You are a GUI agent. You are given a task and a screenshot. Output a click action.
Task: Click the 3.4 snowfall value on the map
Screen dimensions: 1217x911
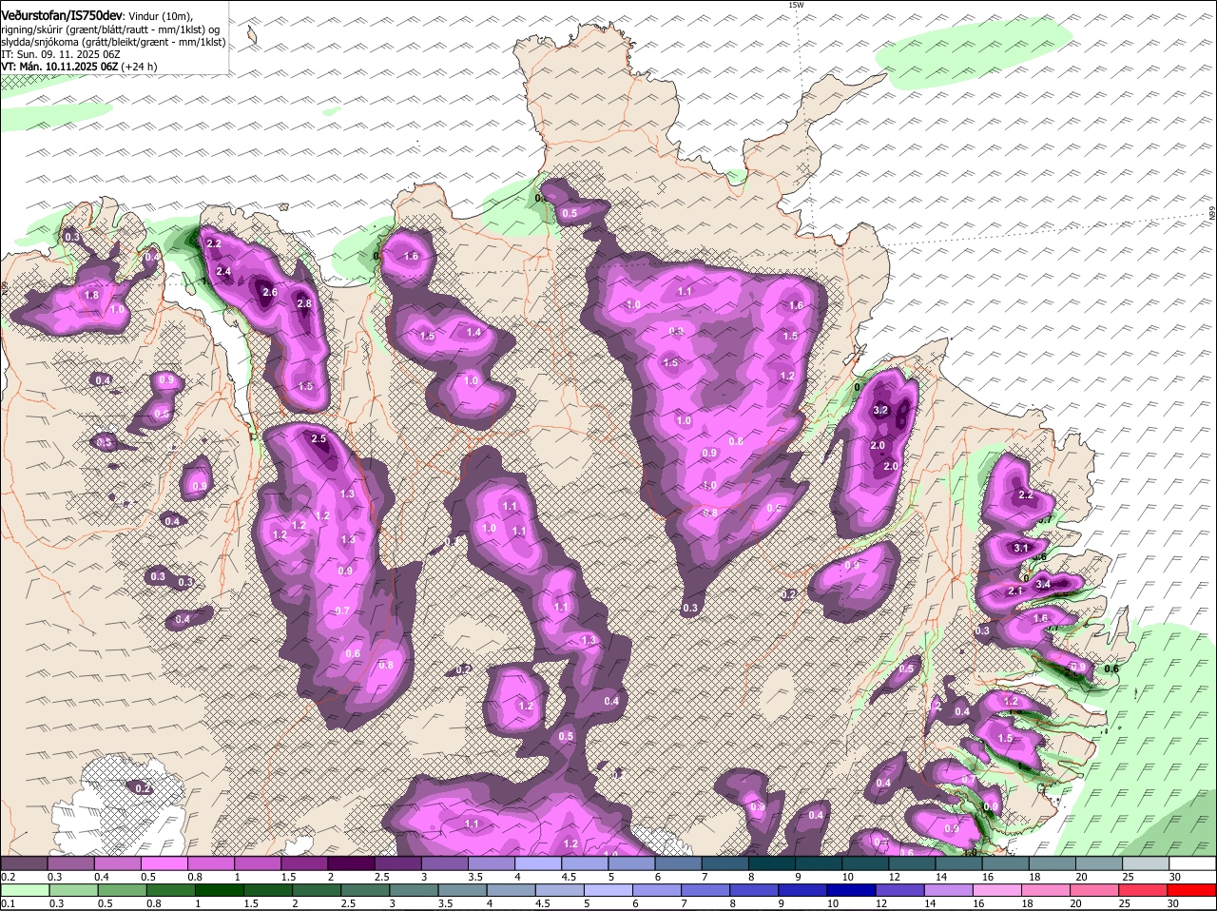coord(1042,584)
